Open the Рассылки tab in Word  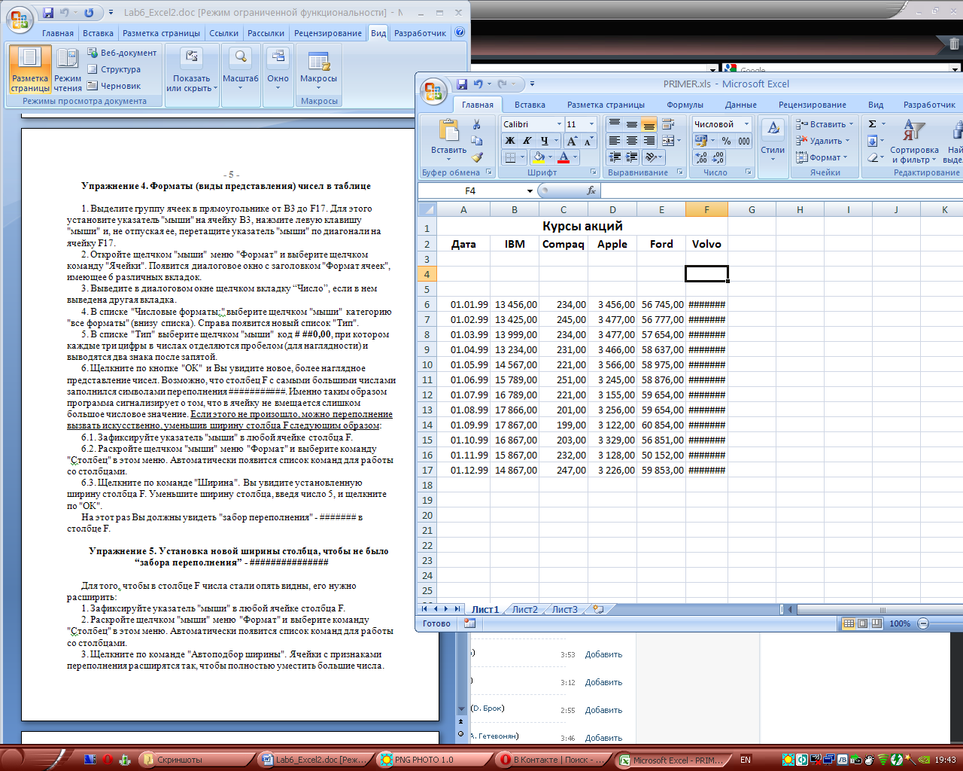[x=266, y=33]
